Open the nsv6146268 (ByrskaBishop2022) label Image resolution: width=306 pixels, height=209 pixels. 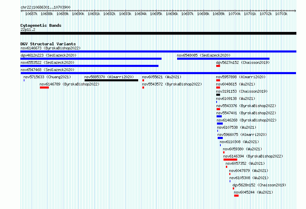click(247, 120)
